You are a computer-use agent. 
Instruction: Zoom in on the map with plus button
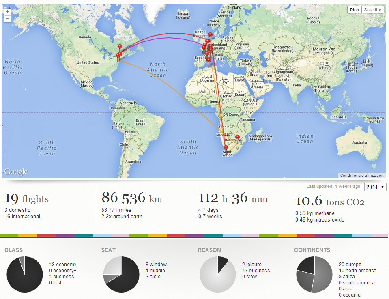pyautogui.click(x=8, y=12)
